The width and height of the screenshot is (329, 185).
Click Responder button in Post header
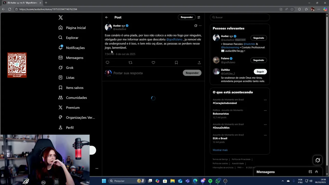click(187, 17)
